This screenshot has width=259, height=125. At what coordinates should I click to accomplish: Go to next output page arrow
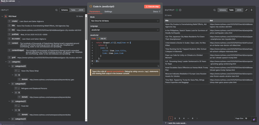pyautogui.click(x=197, y=118)
